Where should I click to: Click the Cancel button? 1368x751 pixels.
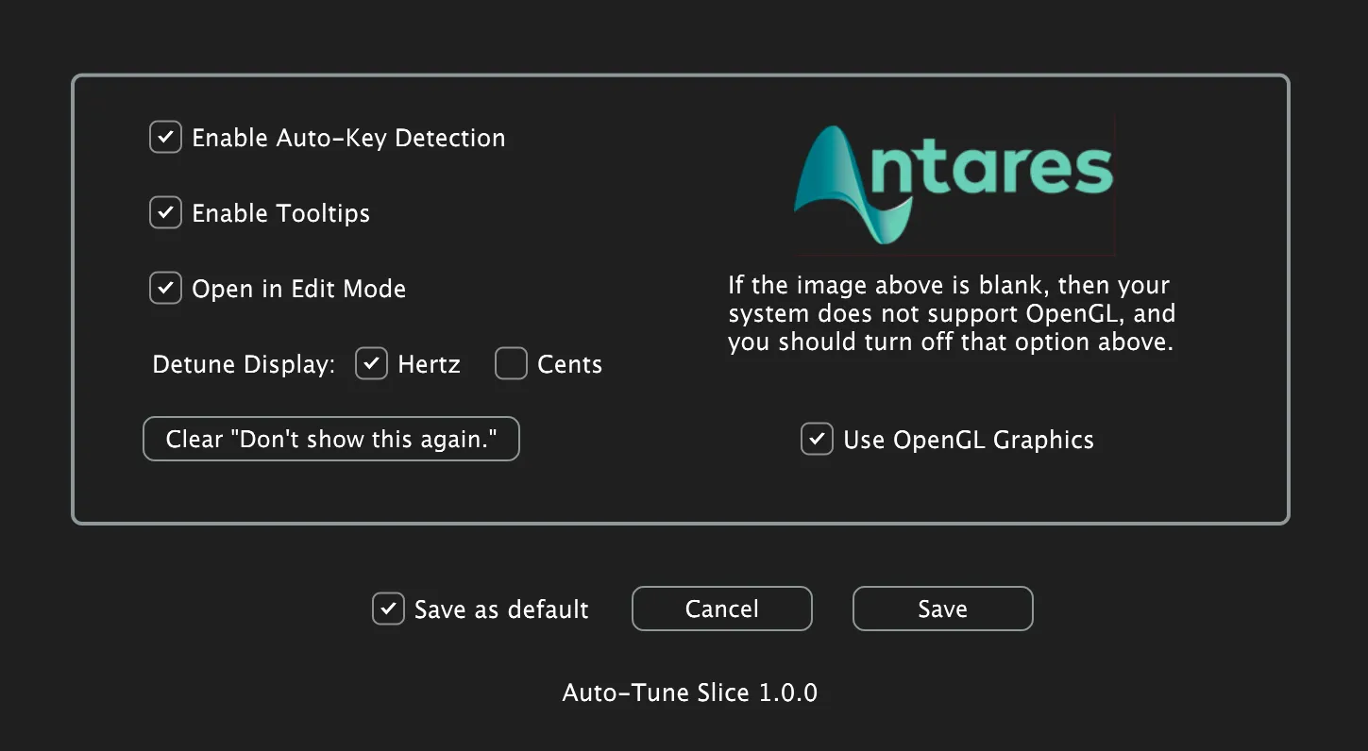(721, 609)
